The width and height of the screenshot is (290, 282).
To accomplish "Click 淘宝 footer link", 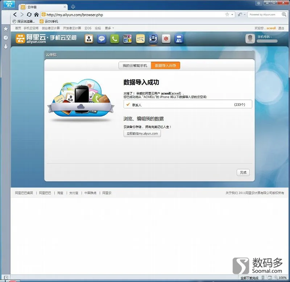I will (x=60, y=193).
